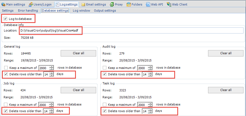Click the Web API tab icon
The image size is (246, 116).
(x=148, y=4)
